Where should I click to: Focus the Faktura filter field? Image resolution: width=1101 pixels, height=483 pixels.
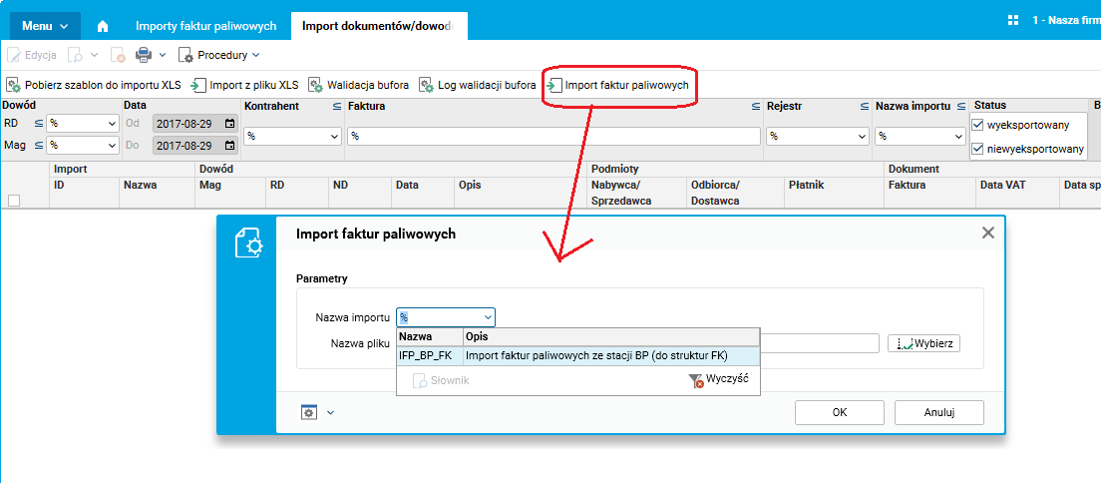point(554,136)
